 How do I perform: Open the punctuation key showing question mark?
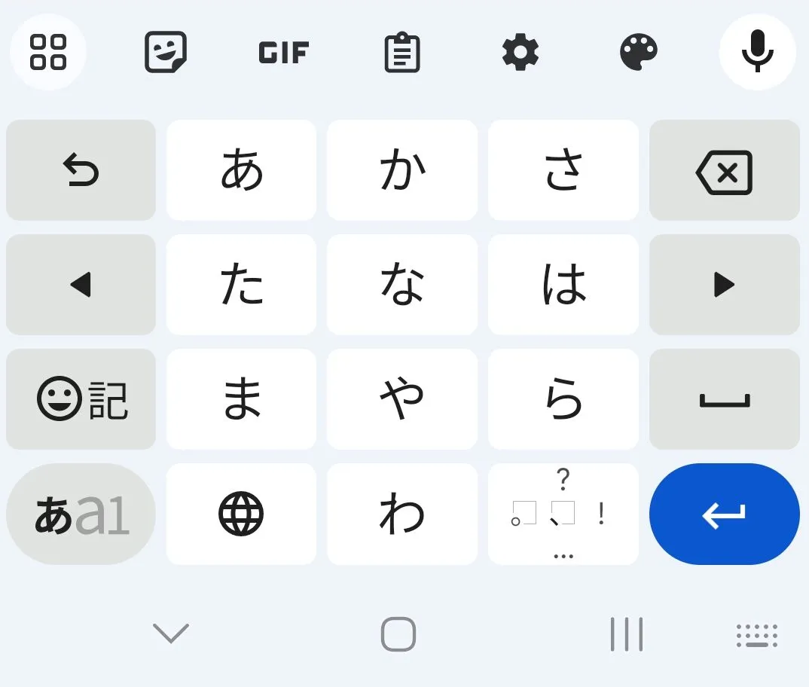pos(563,514)
